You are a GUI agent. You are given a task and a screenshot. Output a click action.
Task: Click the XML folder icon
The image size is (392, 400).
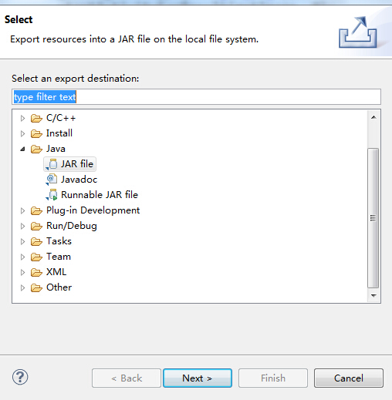pyautogui.click(x=36, y=272)
